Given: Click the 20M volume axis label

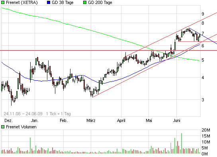Looking at the screenshot, I should click(206, 130).
